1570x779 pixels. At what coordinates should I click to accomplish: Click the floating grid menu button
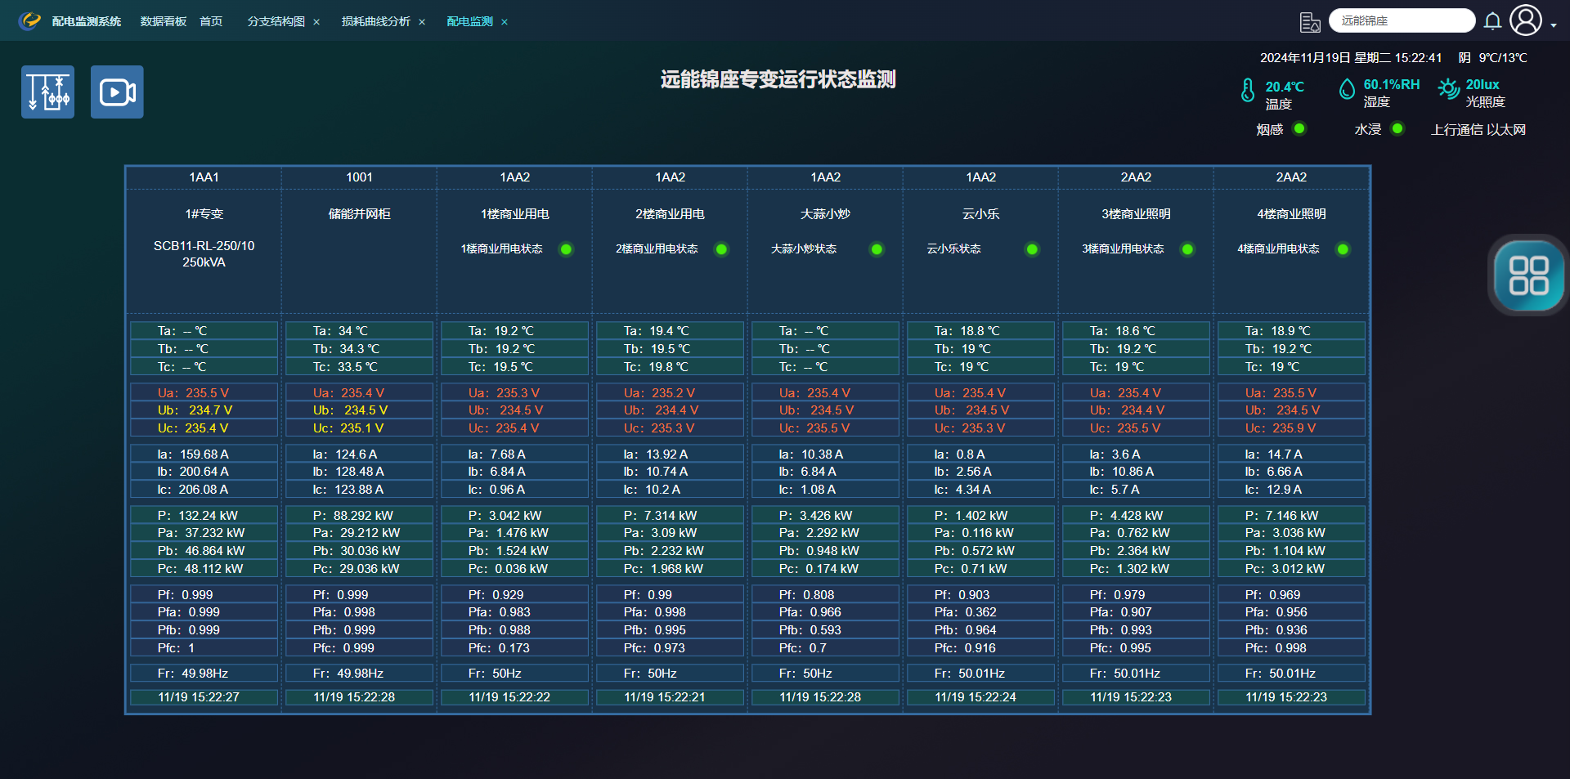click(1528, 275)
